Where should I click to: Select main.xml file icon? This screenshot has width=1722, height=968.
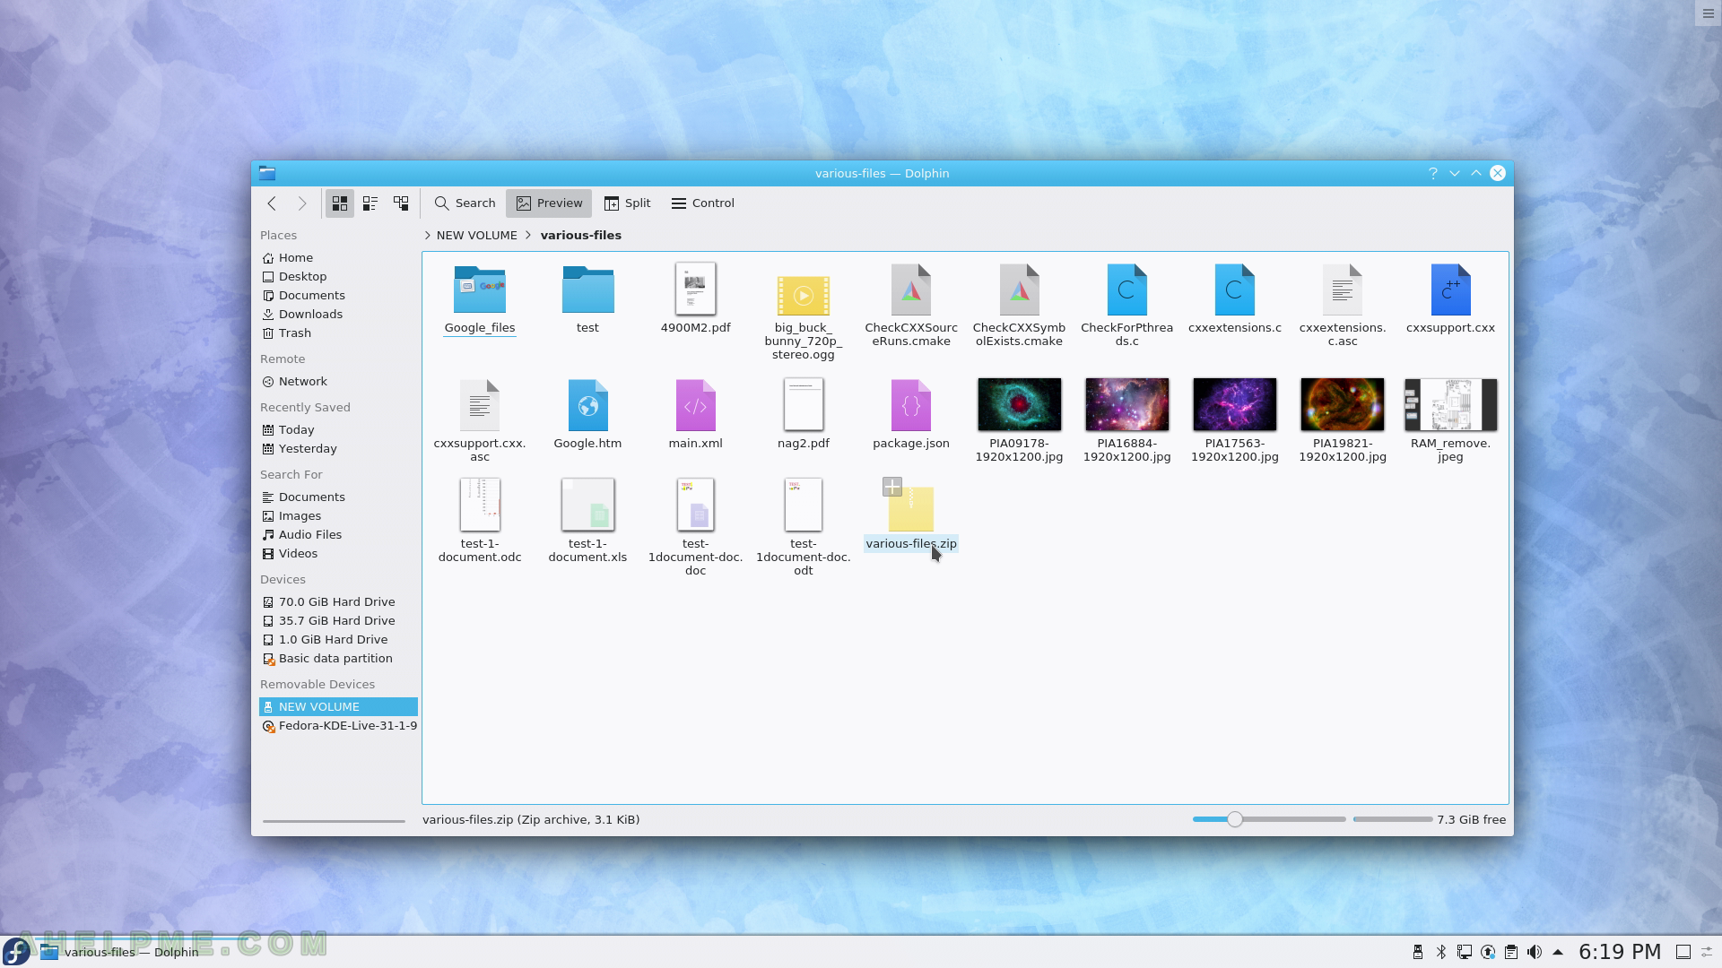pyautogui.click(x=695, y=405)
